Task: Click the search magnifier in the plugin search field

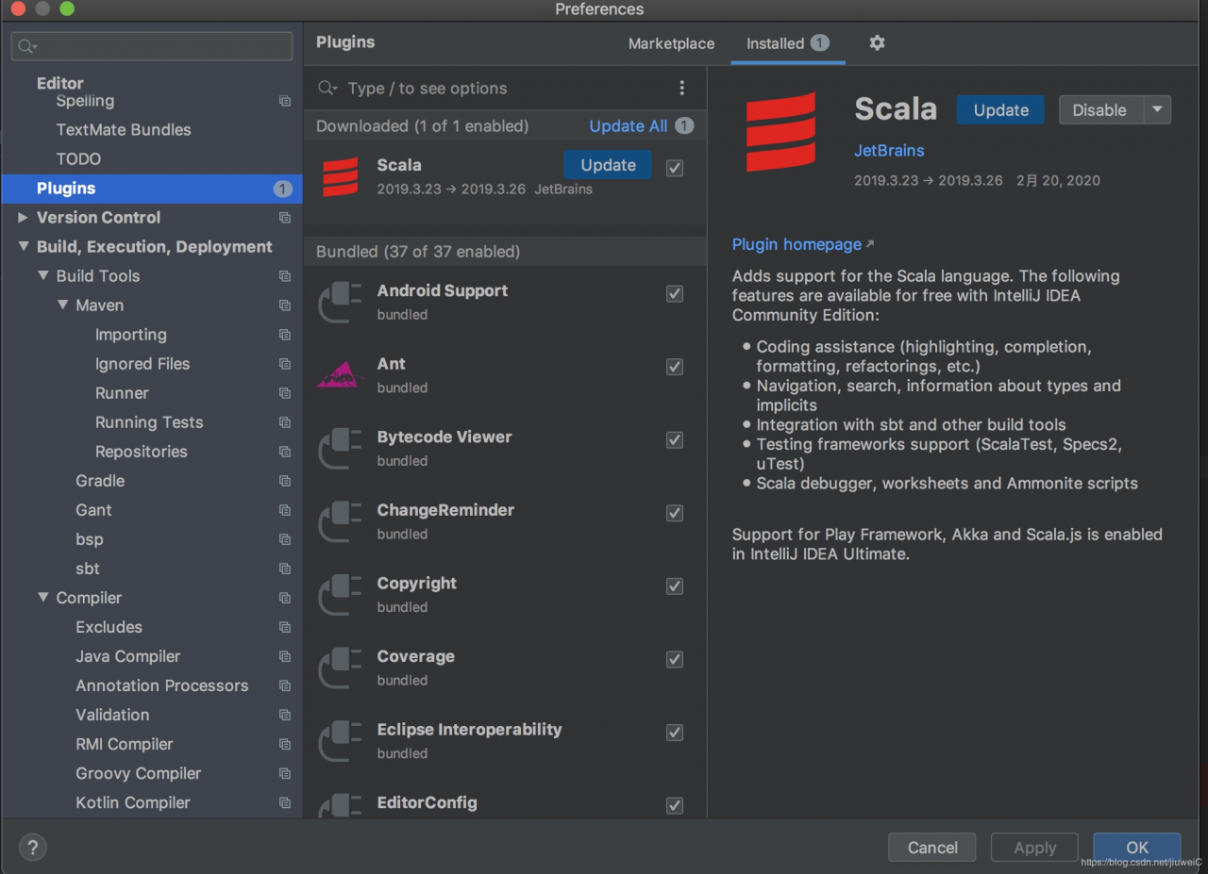Action: 327,88
